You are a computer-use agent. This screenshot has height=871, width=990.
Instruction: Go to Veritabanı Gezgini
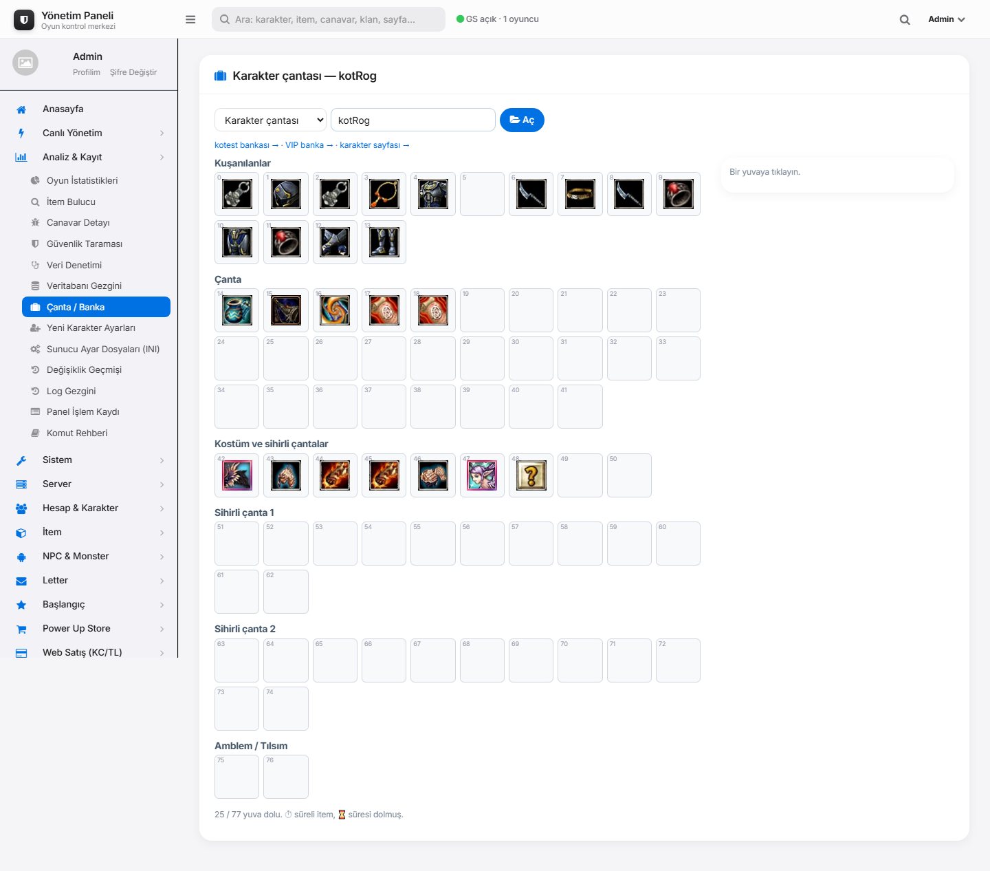(96, 286)
